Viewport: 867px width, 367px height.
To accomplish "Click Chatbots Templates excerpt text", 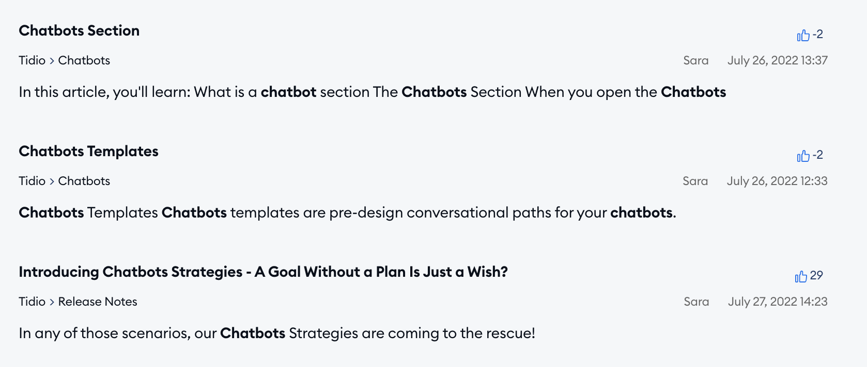I will pos(347,212).
